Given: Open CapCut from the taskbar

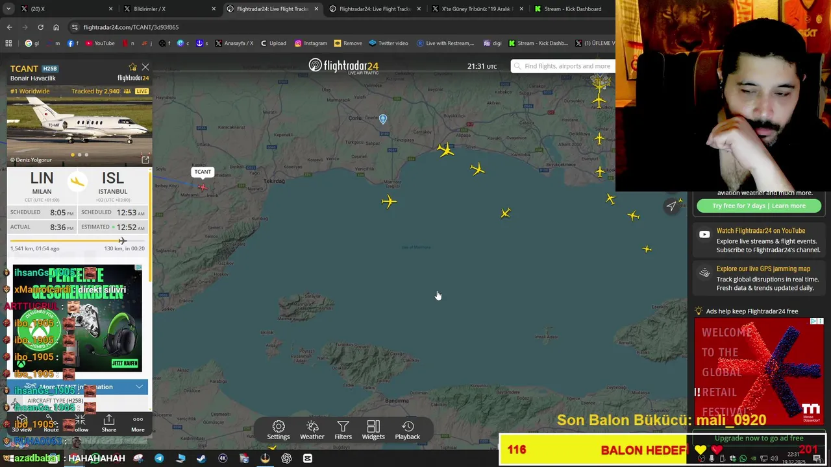Looking at the screenshot, I should [308, 459].
